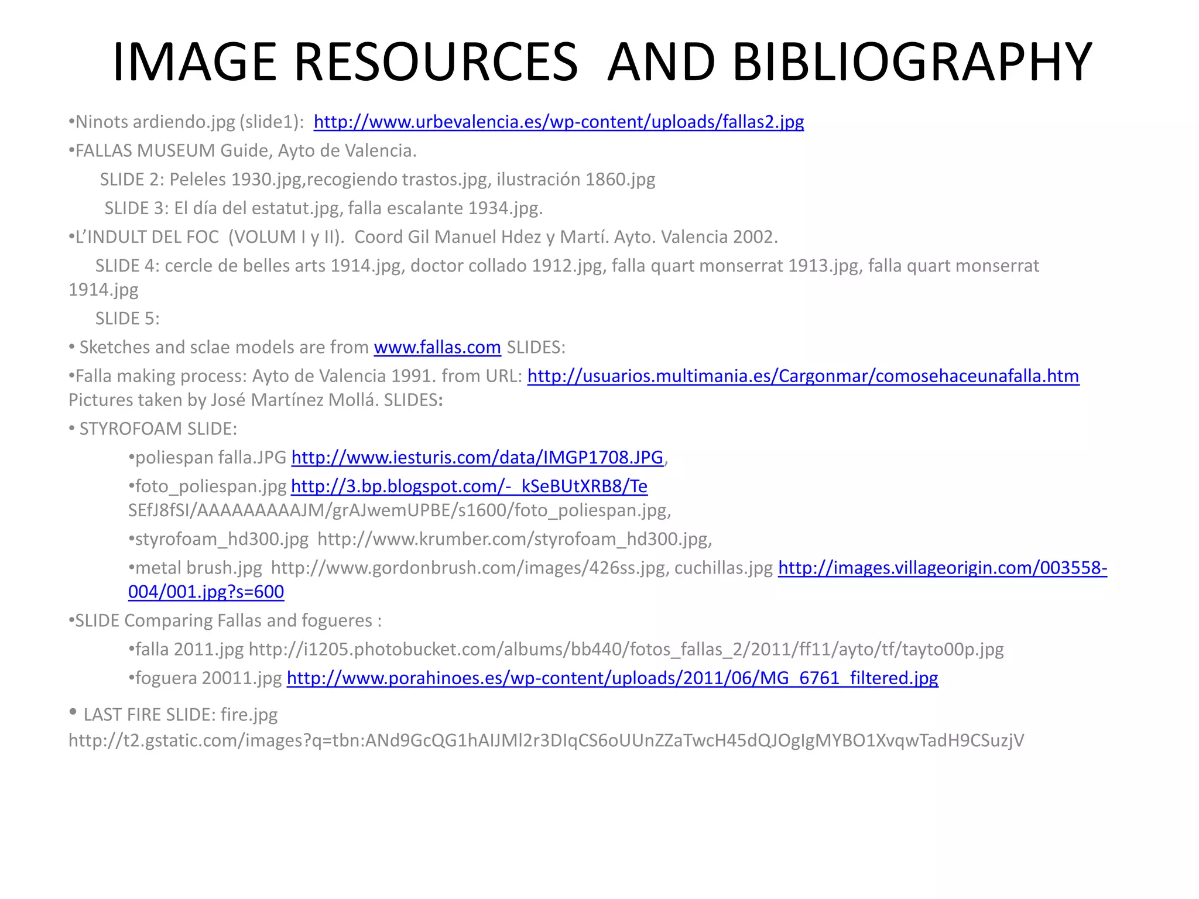Screen dimensions: 1199x899
Task: Open the images.villageorigin.com 003558- link
Action: click(943, 568)
